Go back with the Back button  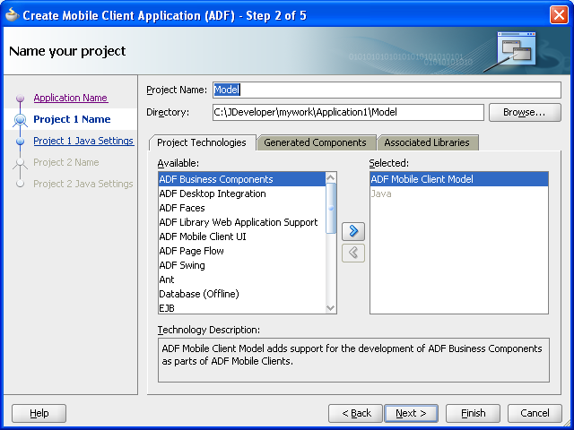point(355,413)
